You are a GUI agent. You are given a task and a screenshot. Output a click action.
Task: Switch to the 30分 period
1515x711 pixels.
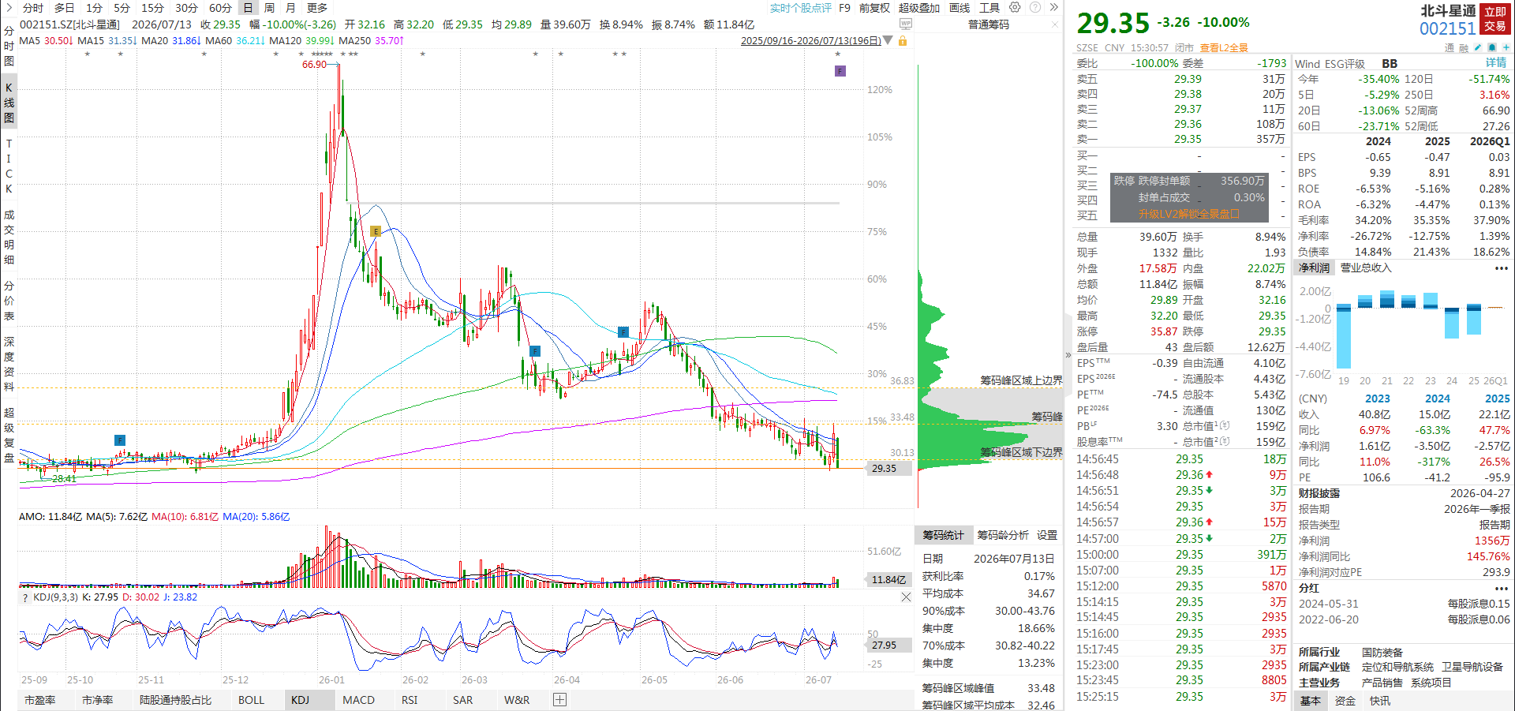pyautogui.click(x=186, y=8)
